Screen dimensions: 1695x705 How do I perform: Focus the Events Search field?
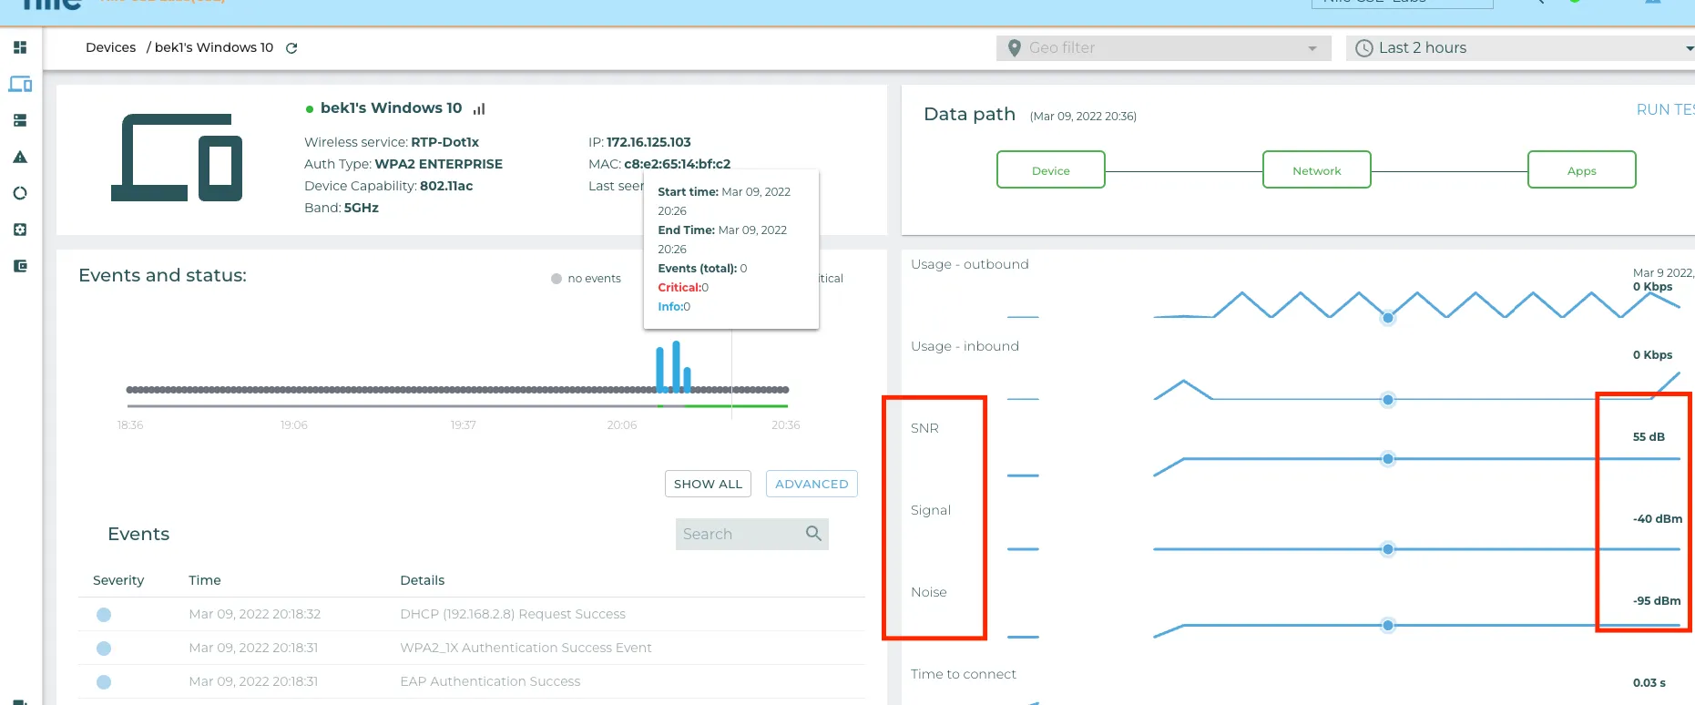(x=752, y=534)
